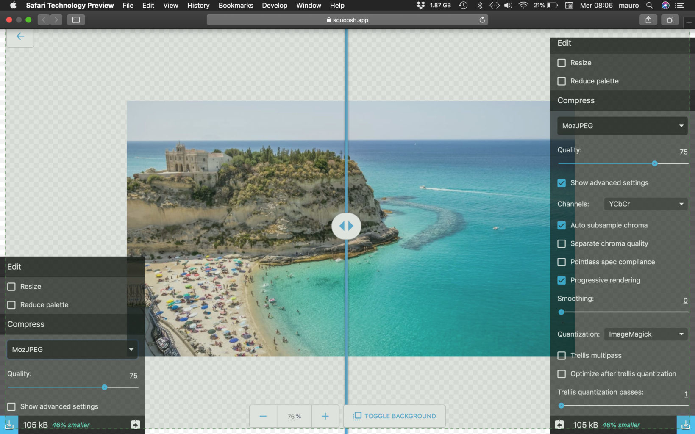
Task: Check Show advanced settings in left panel
Action: [11, 406]
